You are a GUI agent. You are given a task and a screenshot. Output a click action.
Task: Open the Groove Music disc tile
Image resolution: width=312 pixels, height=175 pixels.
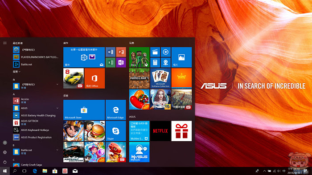(165, 52)
